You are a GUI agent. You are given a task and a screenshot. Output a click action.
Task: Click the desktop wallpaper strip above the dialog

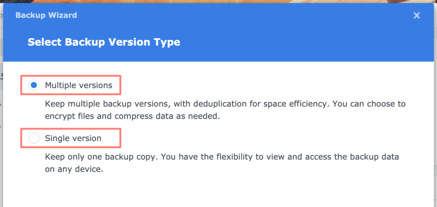[x=213, y=2]
